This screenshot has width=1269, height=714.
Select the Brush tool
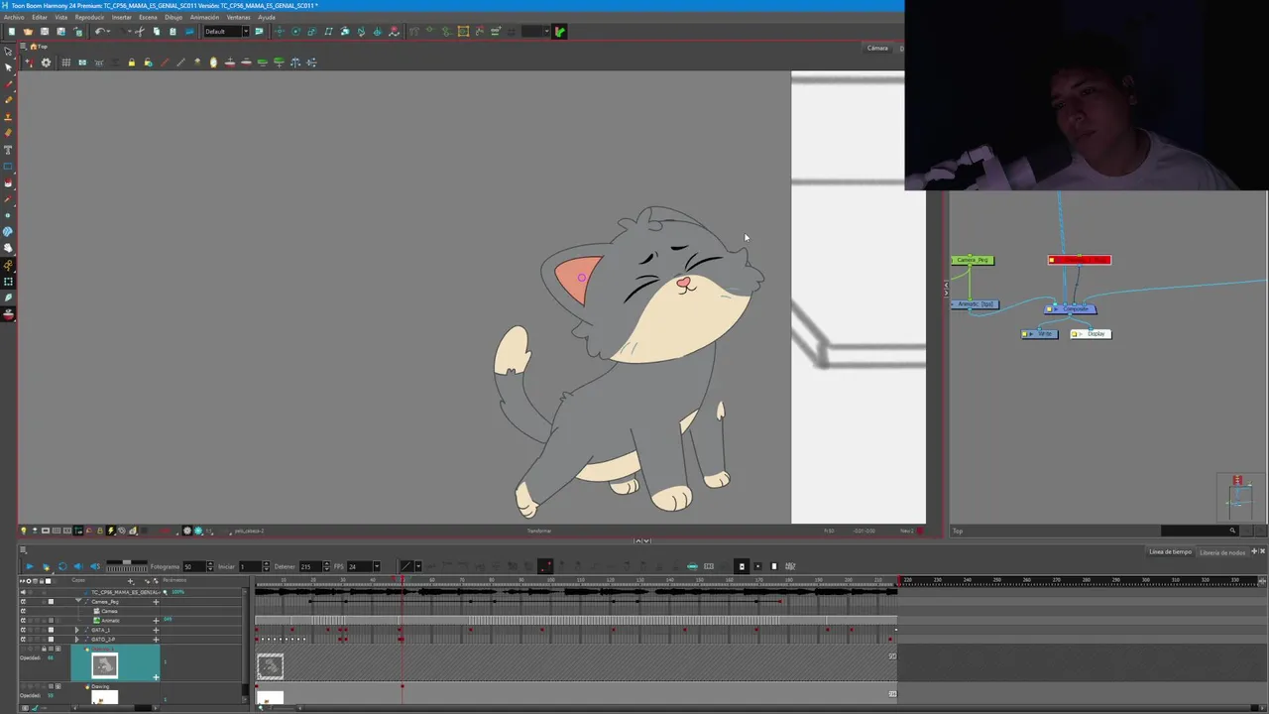coord(8,83)
